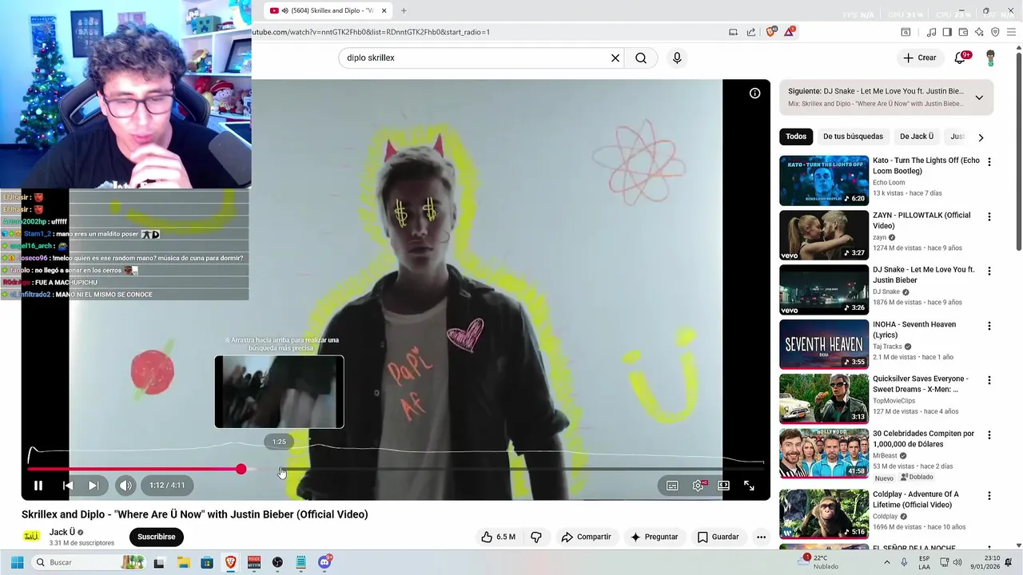Viewport: 1023px width, 575px height.
Task: Open the YouTube account avatar menu
Action: [990, 57]
